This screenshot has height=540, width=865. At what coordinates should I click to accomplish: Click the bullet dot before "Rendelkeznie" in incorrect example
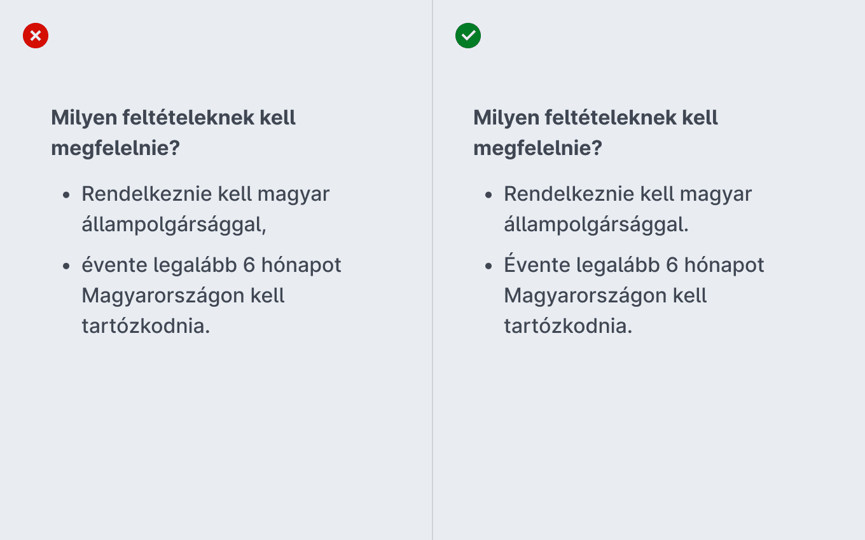pos(66,194)
